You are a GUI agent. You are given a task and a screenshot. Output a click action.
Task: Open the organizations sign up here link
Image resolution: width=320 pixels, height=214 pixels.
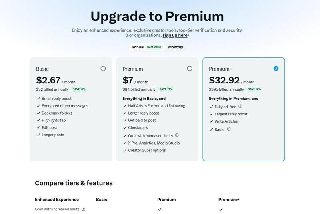[175, 35]
